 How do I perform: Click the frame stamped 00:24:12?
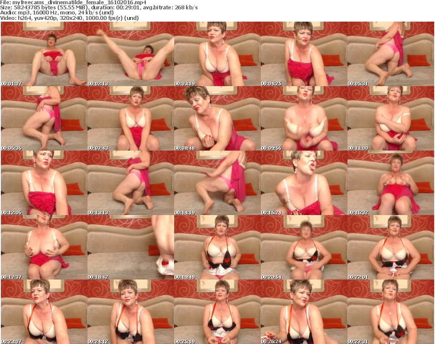point(131,312)
